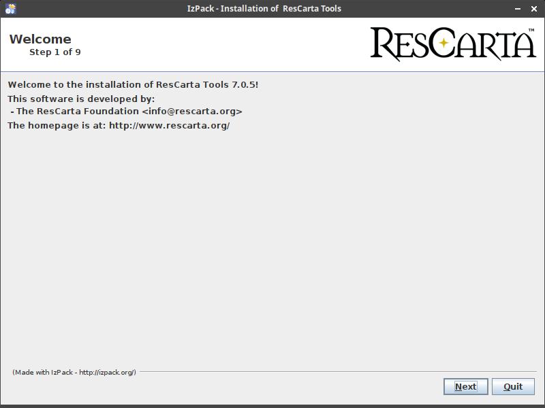Viewport: 545px width, 408px height.
Task: Click the window title 'IzPack - Installation of ResCarta Tools'
Action: coord(264,9)
